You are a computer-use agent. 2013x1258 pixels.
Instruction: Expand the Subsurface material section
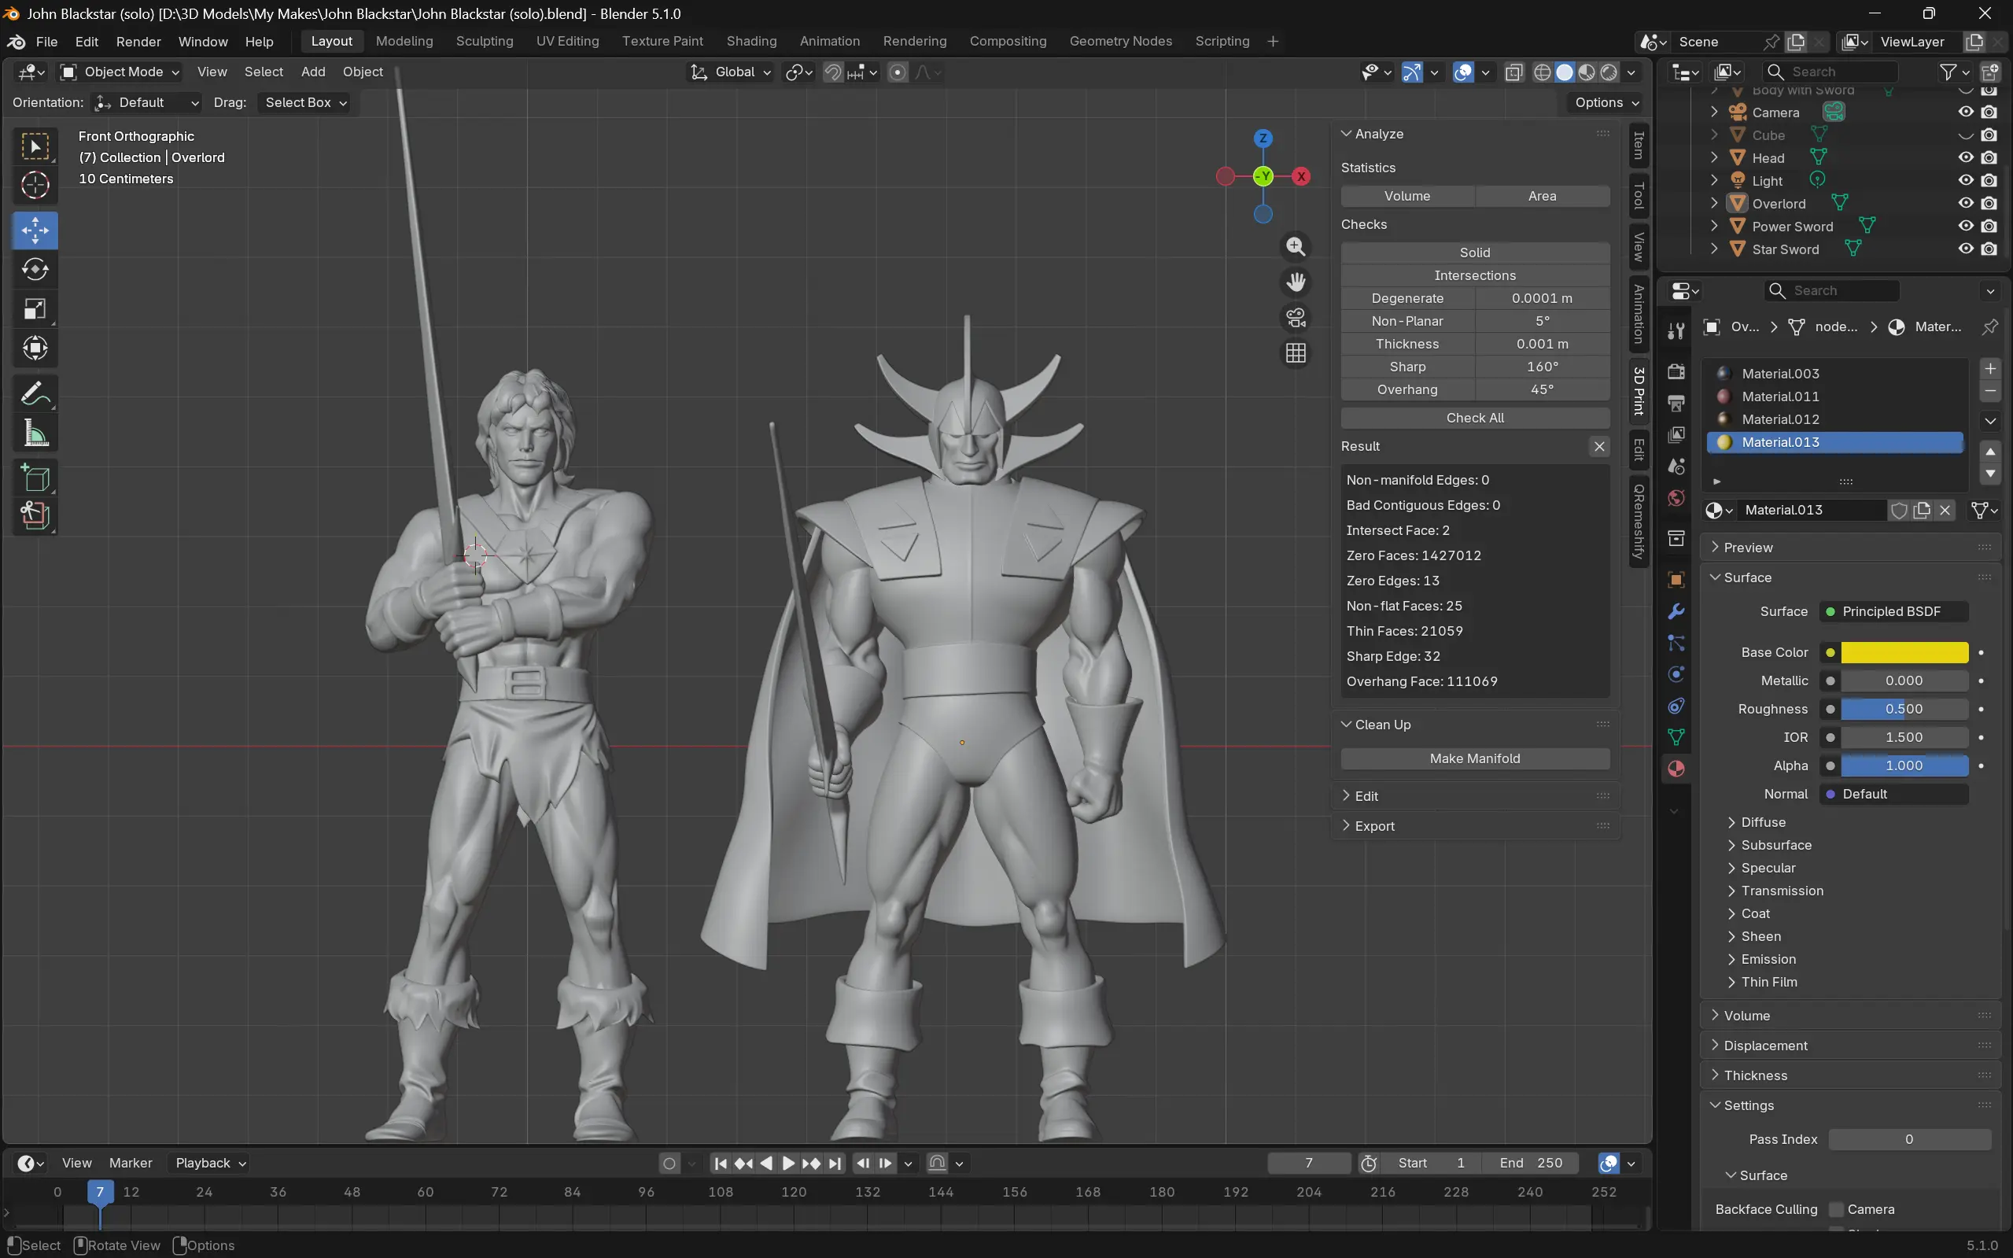[1776, 845]
